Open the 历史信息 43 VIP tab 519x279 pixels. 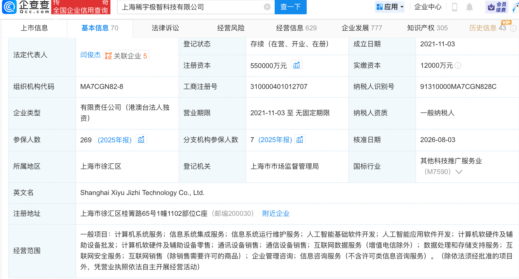pos(488,28)
